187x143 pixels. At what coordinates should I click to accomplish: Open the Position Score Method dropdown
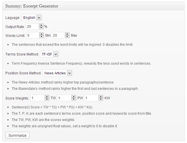(x=57, y=73)
